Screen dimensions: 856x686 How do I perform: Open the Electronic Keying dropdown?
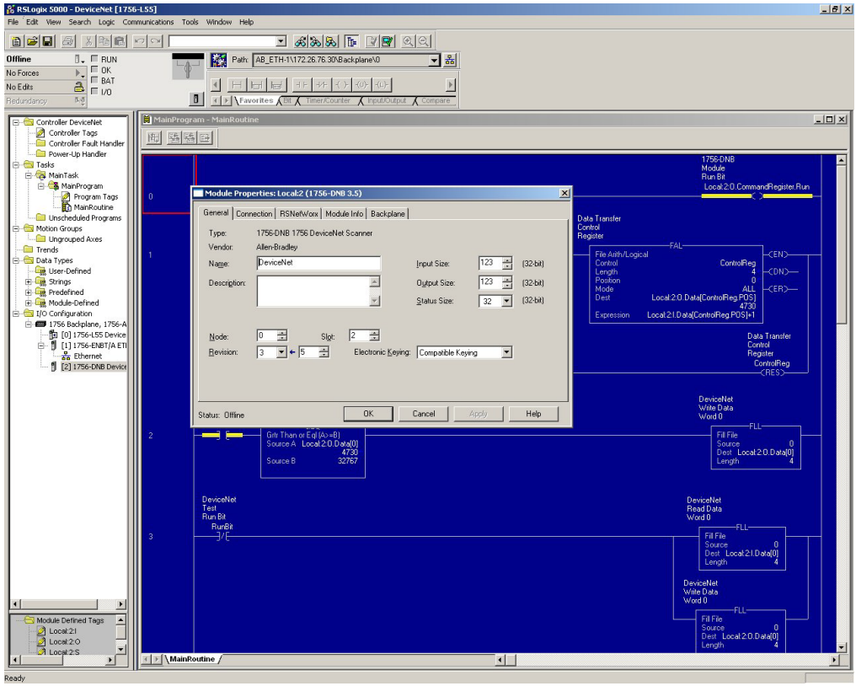point(506,352)
